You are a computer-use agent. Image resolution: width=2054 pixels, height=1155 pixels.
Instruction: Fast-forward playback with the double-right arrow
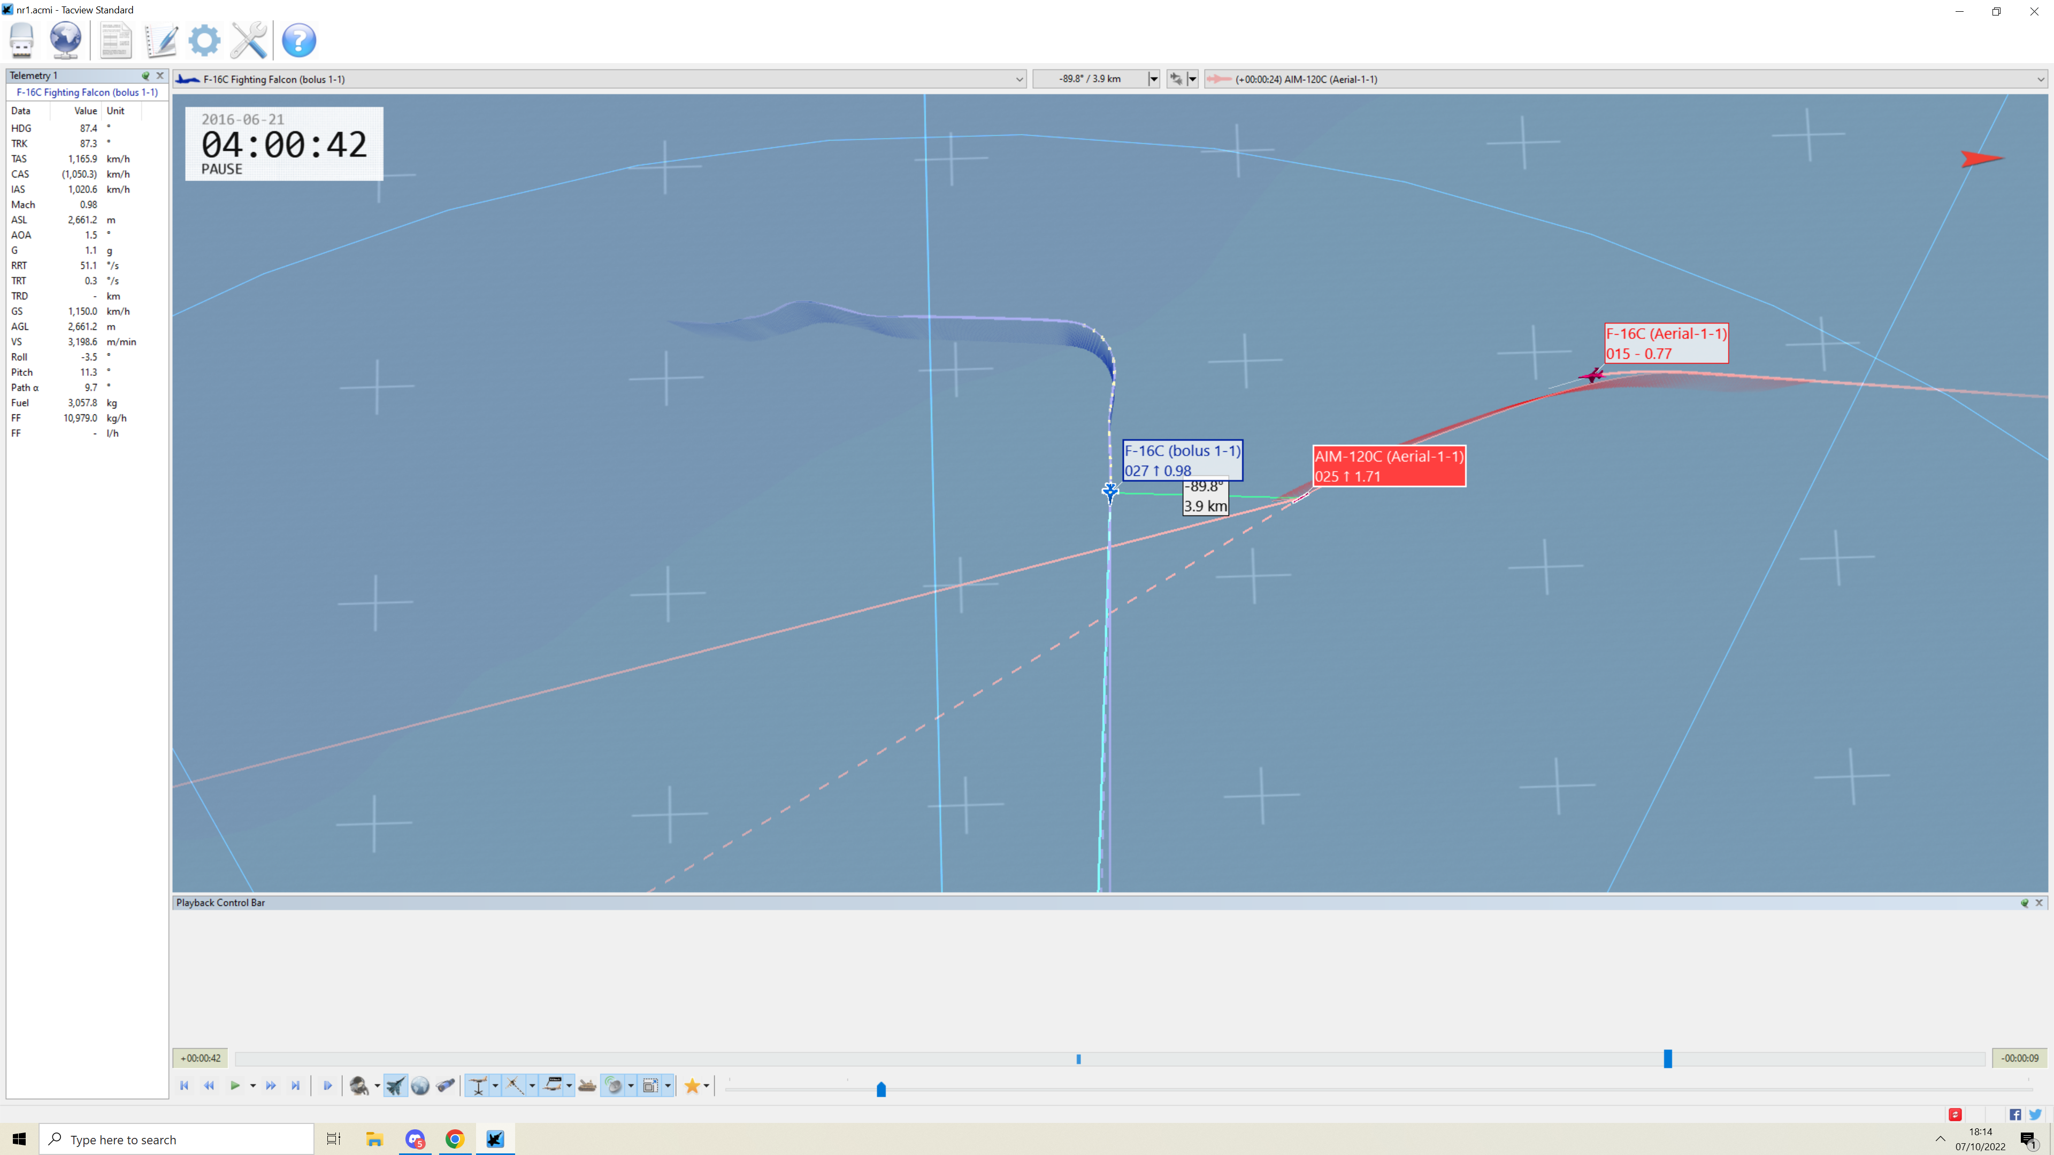point(271,1085)
